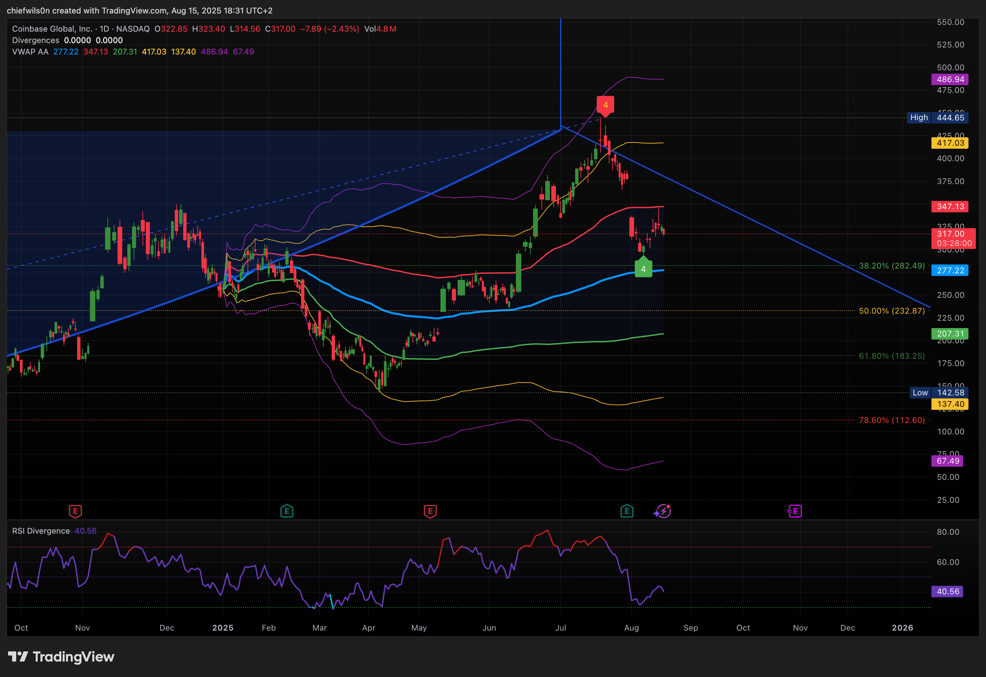
Task: Click the 2025 label on time axis
Action: point(223,628)
